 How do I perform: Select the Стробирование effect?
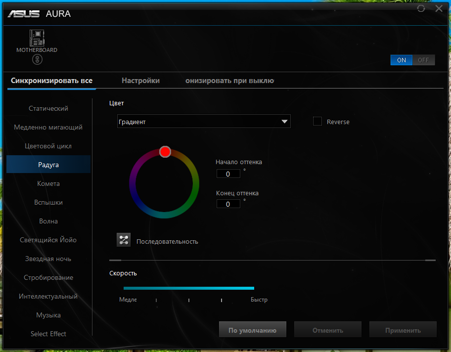pyautogui.click(x=48, y=277)
